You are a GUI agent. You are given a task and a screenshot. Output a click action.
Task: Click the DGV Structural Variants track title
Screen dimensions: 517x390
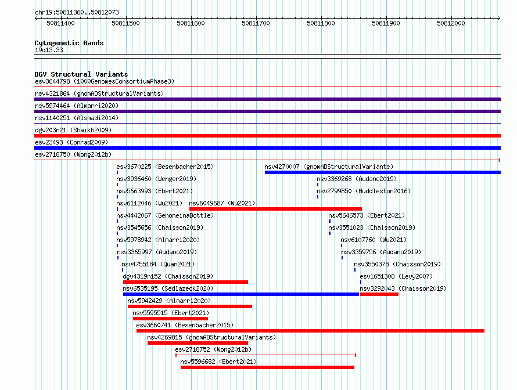pos(81,74)
